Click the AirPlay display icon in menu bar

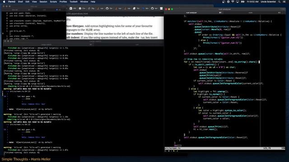pos(238,2)
